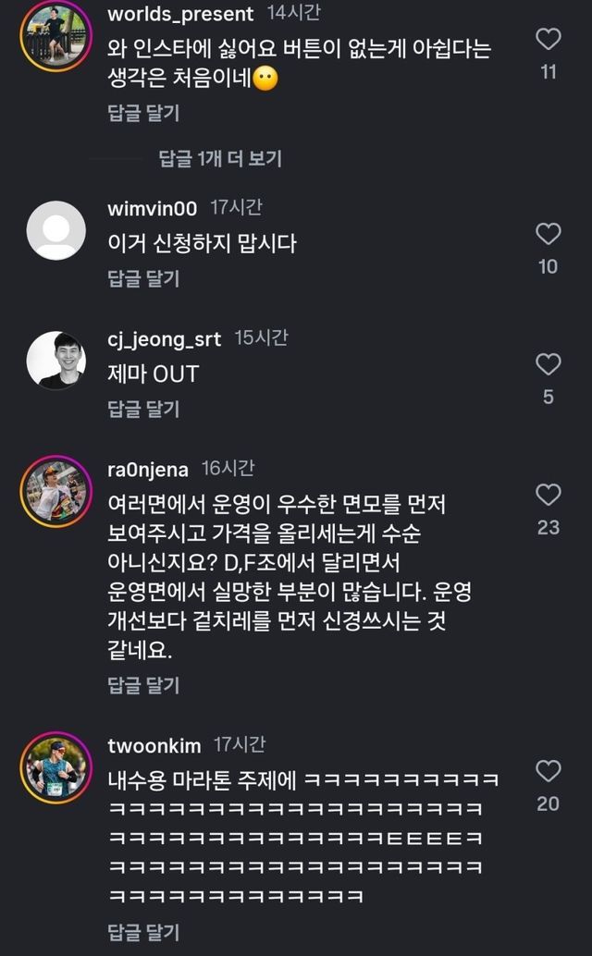Open the ra0njena username link
The width and height of the screenshot is (592, 956).
coord(148,470)
